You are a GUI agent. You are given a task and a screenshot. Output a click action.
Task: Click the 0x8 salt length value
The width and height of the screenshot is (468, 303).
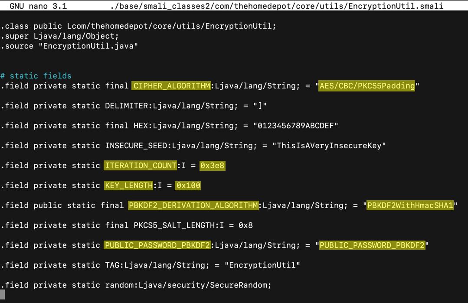click(x=245, y=225)
